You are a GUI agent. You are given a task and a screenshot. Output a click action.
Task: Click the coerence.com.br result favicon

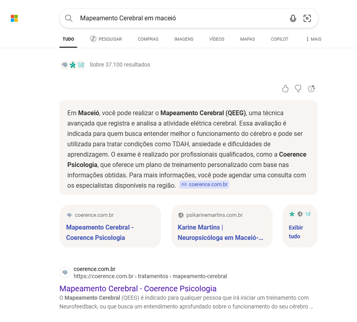pyautogui.click(x=65, y=273)
